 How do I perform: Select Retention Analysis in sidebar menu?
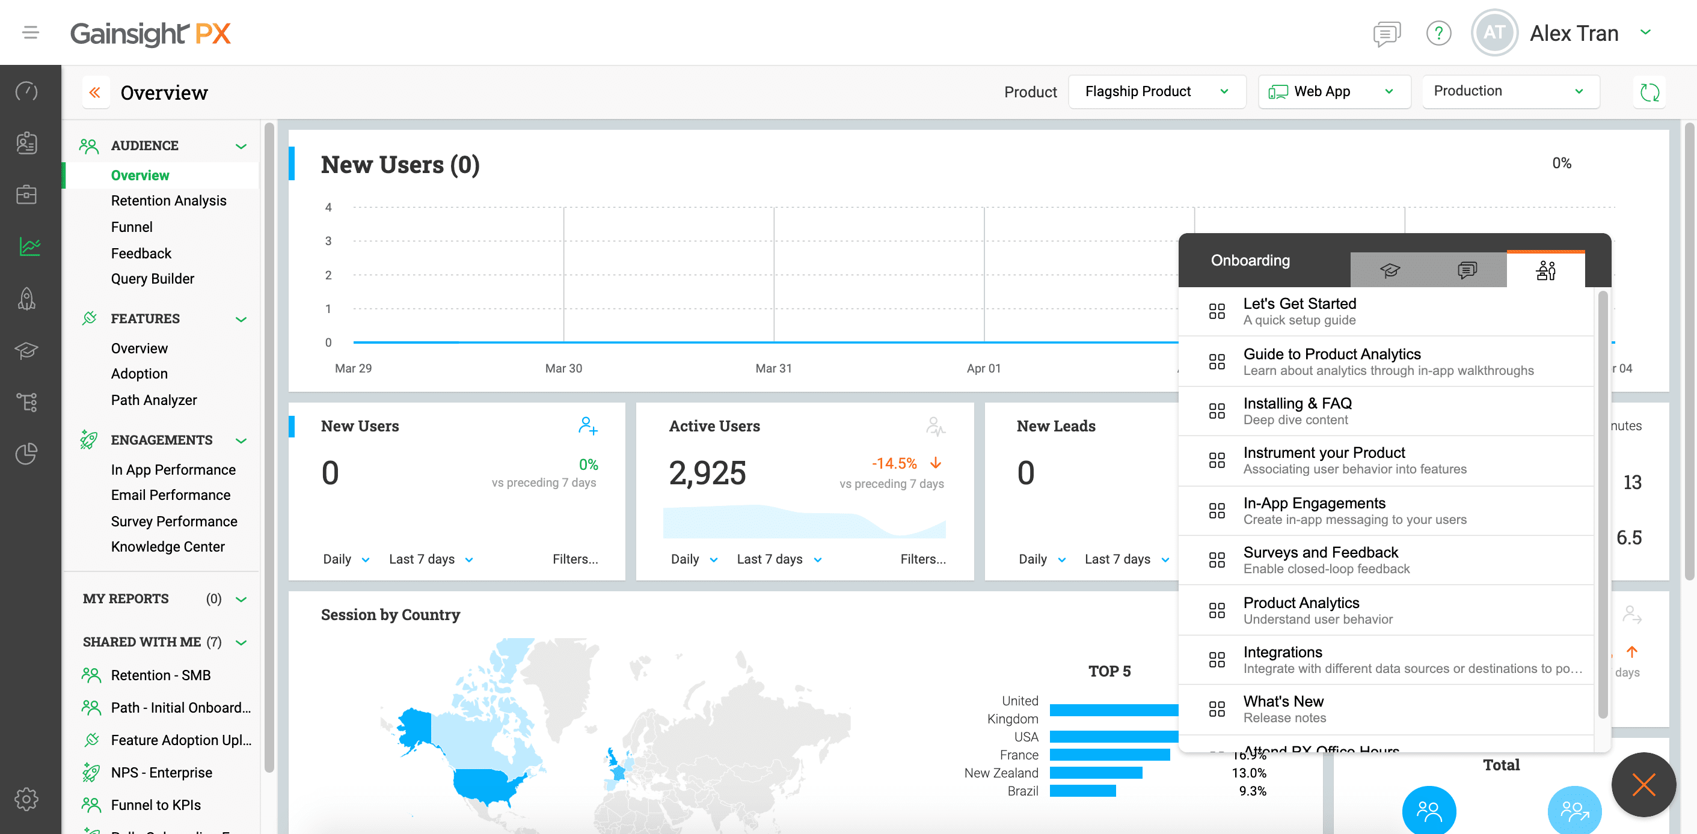168,201
